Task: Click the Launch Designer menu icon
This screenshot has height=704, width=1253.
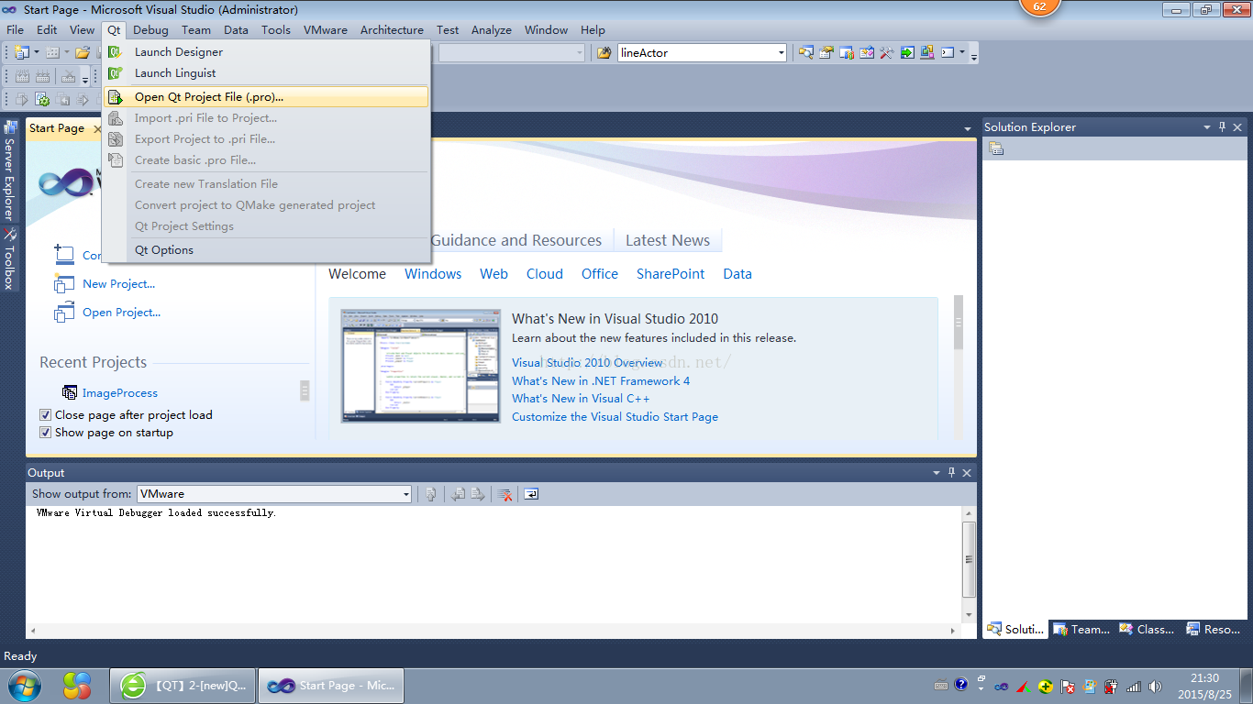Action: [x=116, y=52]
